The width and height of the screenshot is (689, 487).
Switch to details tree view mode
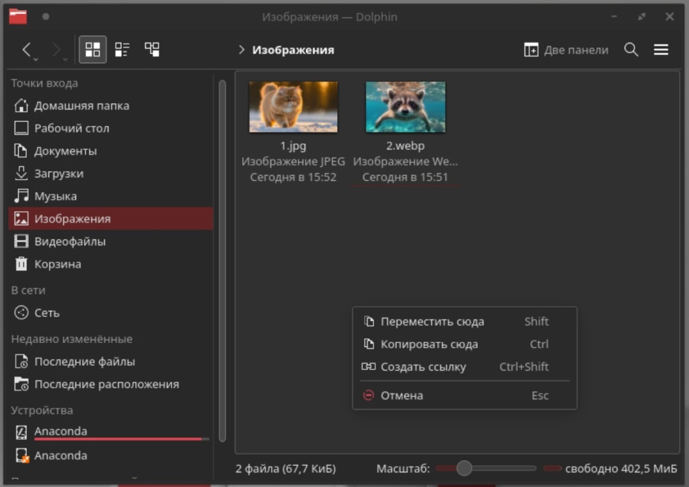click(x=152, y=50)
